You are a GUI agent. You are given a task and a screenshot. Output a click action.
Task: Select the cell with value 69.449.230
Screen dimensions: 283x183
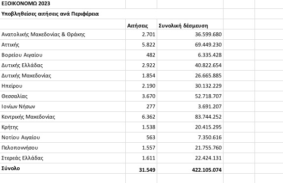click(190, 45)
